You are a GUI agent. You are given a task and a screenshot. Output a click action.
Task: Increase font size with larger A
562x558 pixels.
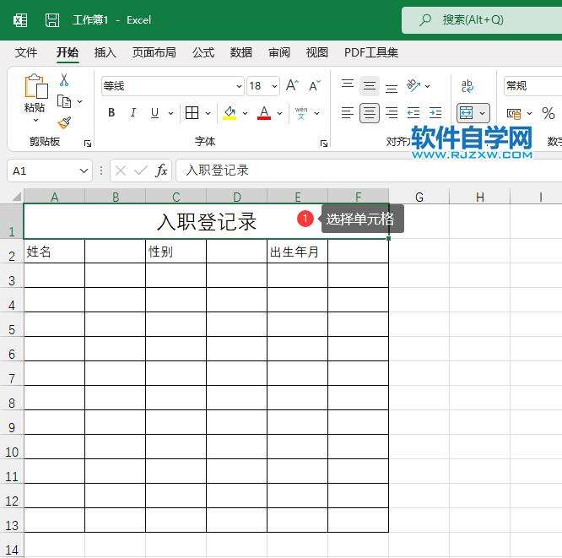click(292, 86)
